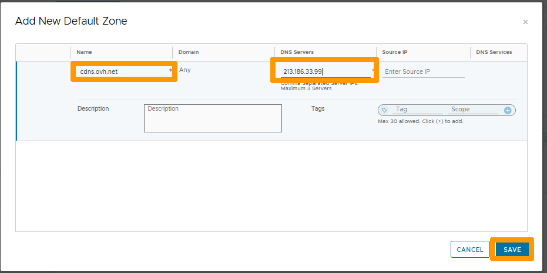Click the Any domain value
The image size is (547, 273).
[185, 70]
